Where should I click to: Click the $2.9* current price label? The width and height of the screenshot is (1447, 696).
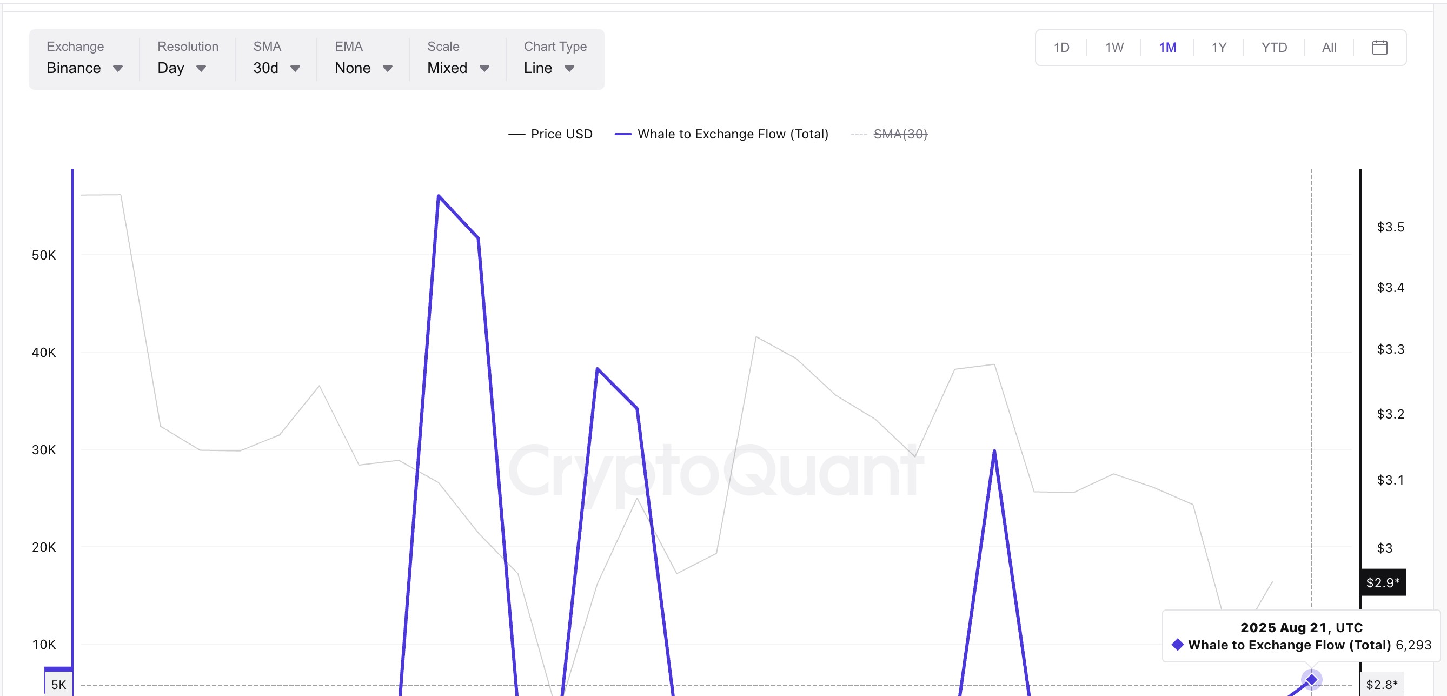point(1383,582)
